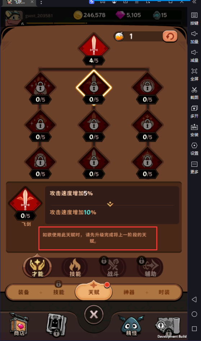Click the 安装 APK install icon
Screen dimensions: 201x341
[x=194, y=130]
